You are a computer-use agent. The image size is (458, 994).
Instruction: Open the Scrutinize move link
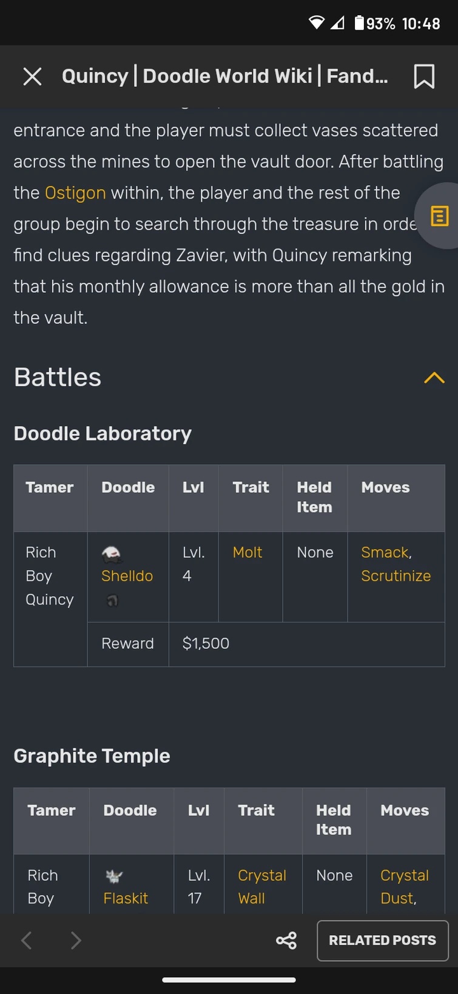[396, 576]
